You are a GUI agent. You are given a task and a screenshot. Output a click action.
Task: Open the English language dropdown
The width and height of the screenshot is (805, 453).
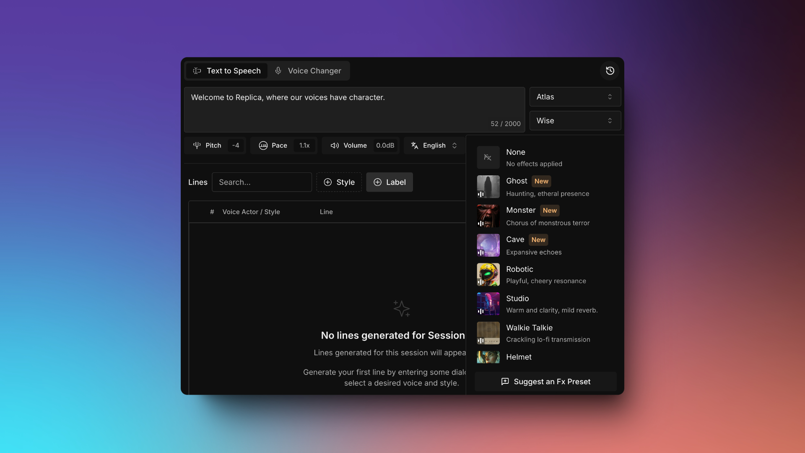pos(434,146)
